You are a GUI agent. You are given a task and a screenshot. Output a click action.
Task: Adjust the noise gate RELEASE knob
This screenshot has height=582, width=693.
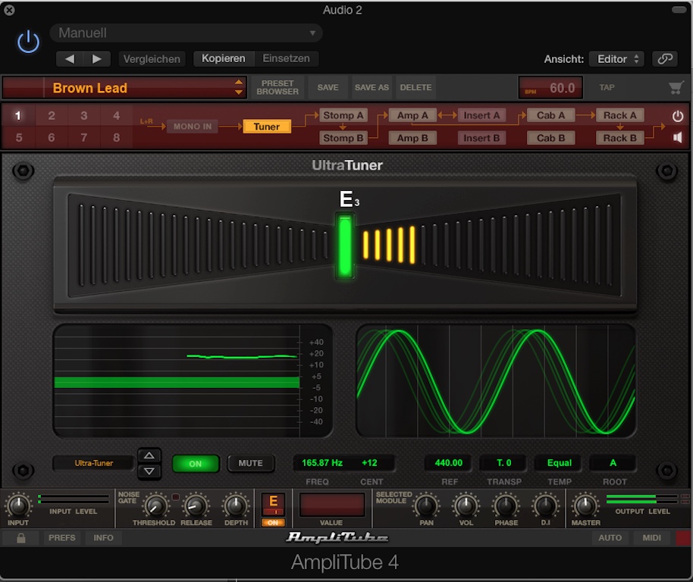pyautogui.click(x=196, y=505)
